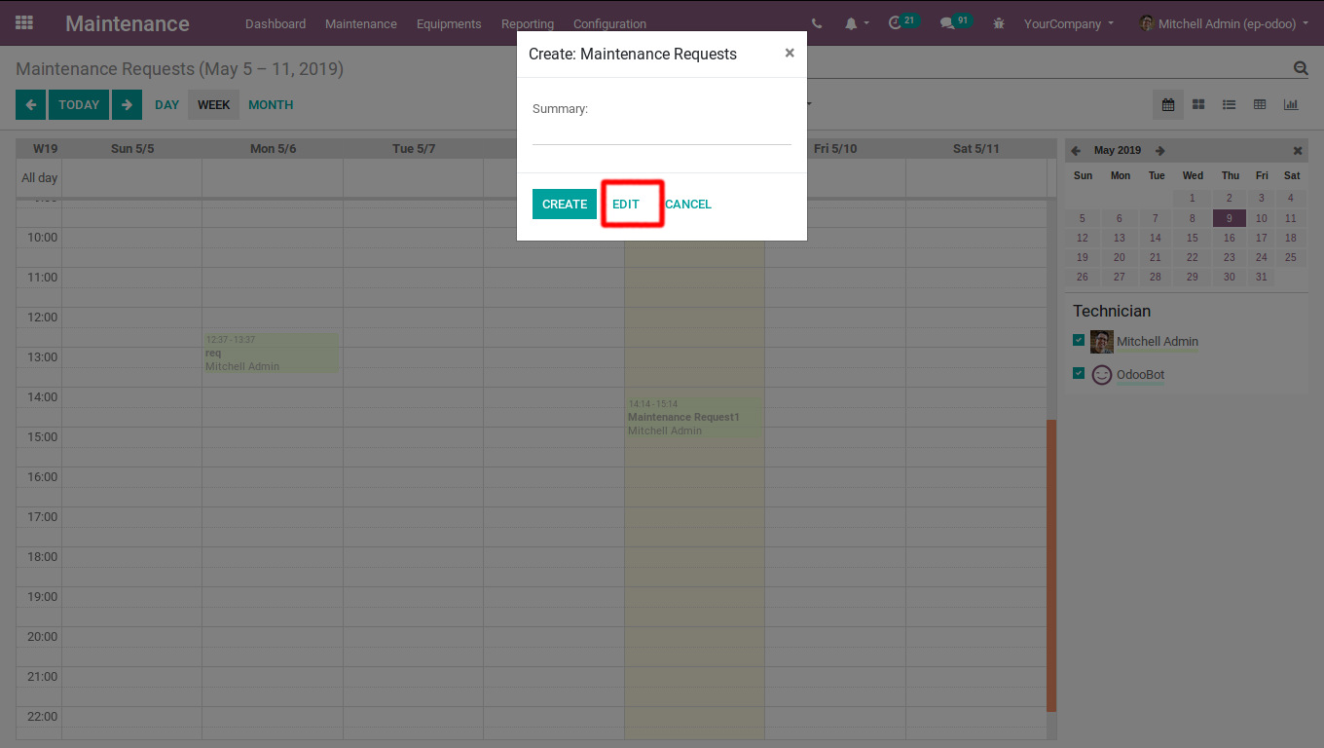Screen dimensions: 1324x748
Task: Click the Tue 5/7 column header
Action: [414, 148]
